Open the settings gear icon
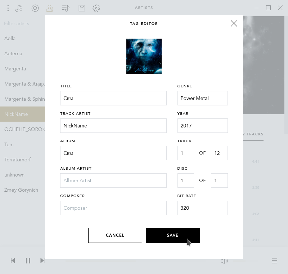Viewport: 288px width, 274px height. coord(96,8)
